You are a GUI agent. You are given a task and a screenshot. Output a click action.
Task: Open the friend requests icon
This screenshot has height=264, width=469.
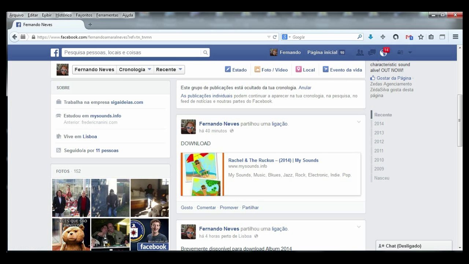pyautogui.click(x=360, y=52)
